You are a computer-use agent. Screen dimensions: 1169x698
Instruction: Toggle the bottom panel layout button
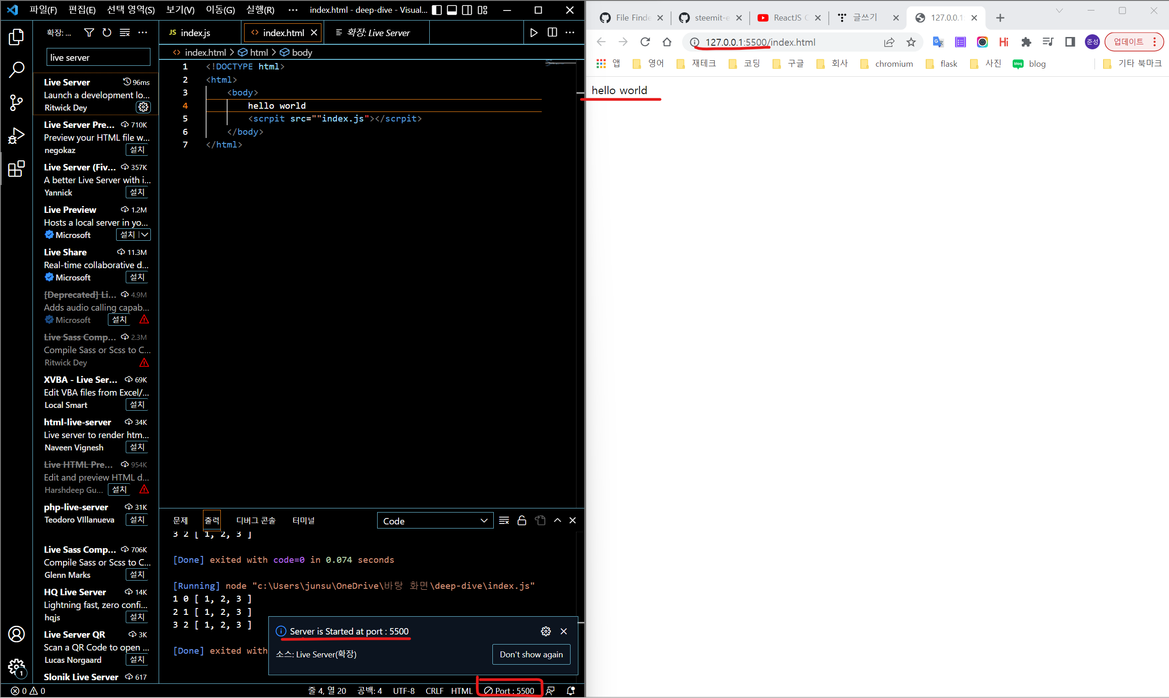click(x=452, y=10)
